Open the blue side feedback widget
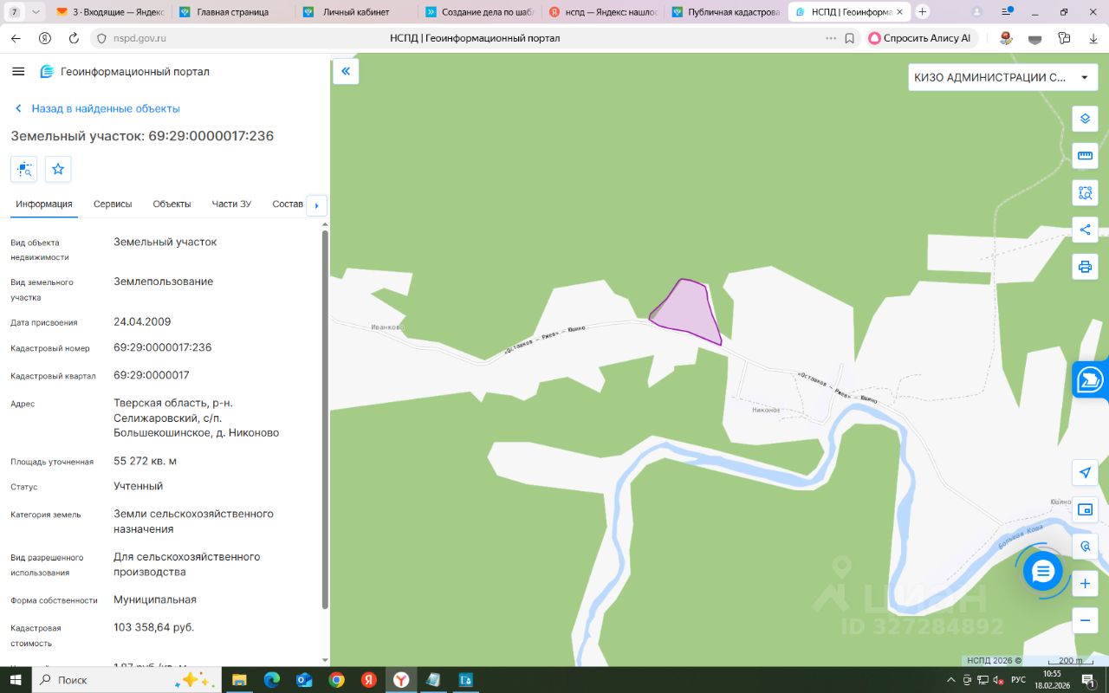1109x693 pixels. coord(1091,379)
